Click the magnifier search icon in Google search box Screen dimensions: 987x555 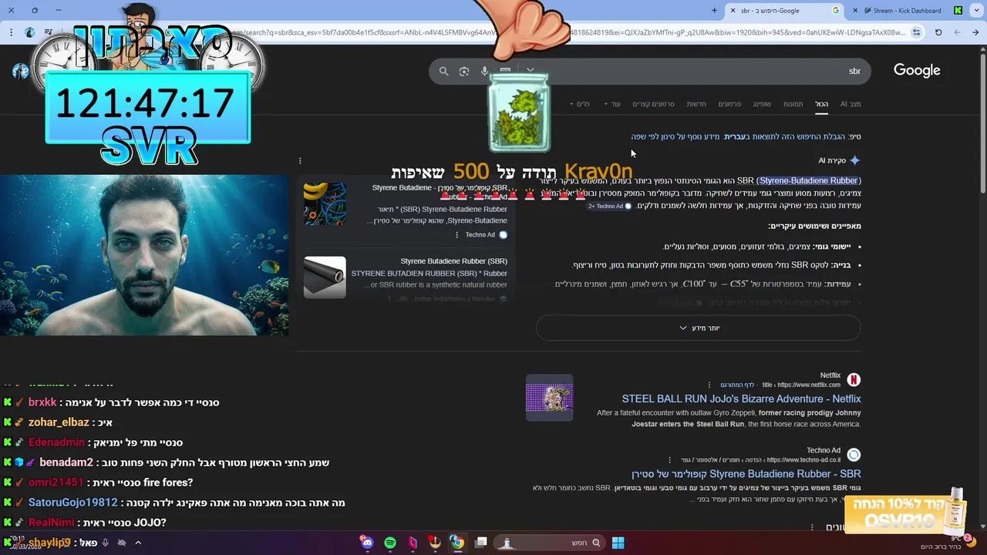pos(443,71)
